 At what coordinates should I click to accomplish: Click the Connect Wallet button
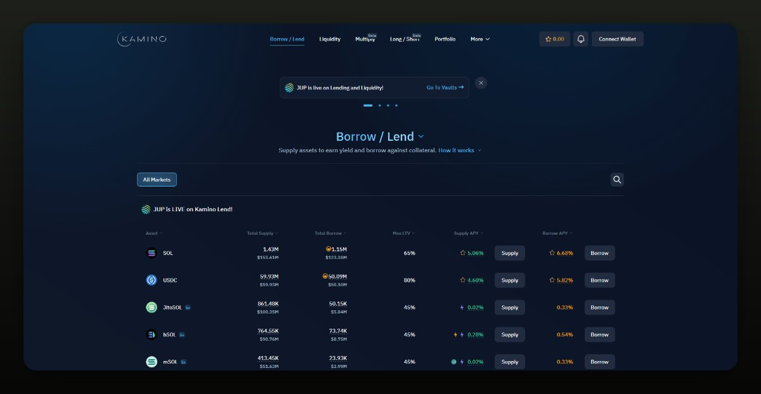pyautogui.click(x=618, y=39)
